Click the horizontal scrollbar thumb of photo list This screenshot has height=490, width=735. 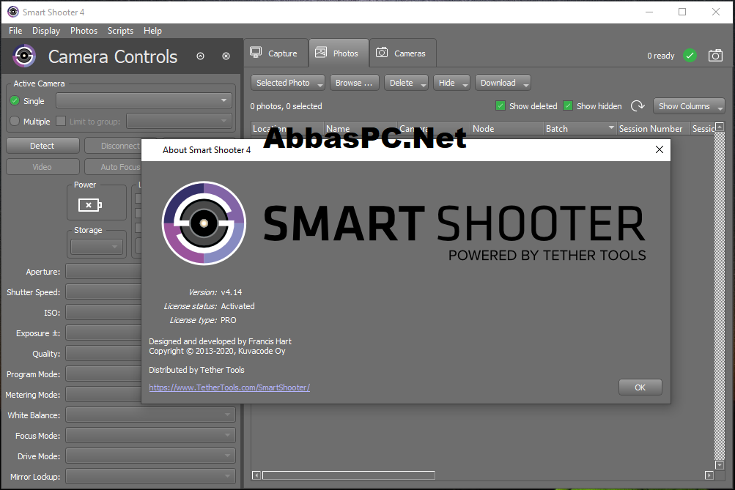(x=348, y=475)
